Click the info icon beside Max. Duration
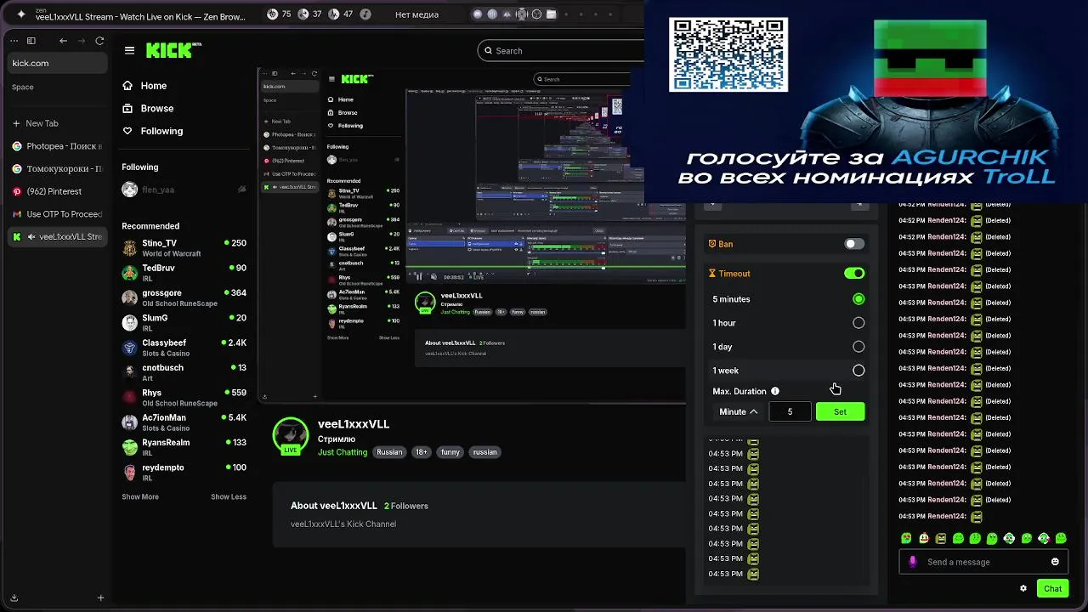Viewport: 1088px width, 612px height. tap(775, 391)
